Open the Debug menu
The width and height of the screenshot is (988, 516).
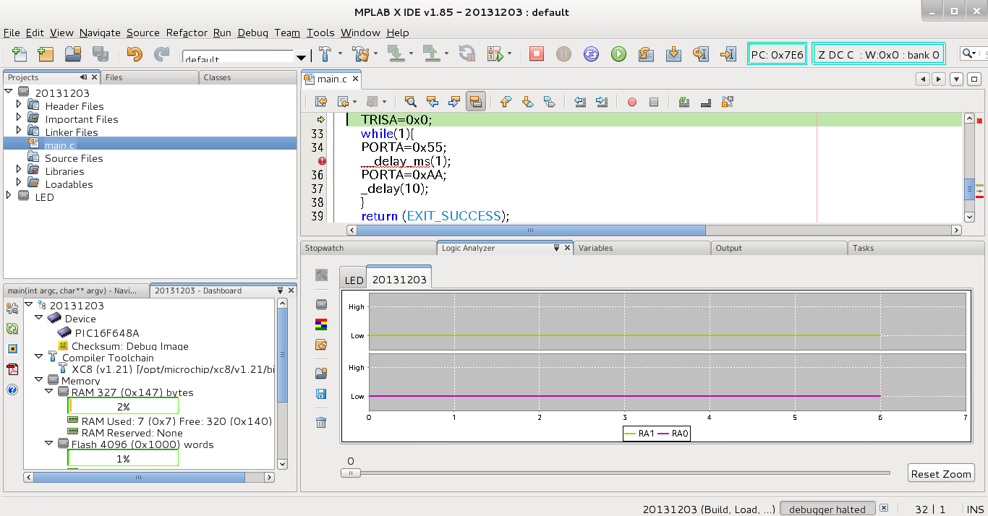click(252, 33)
